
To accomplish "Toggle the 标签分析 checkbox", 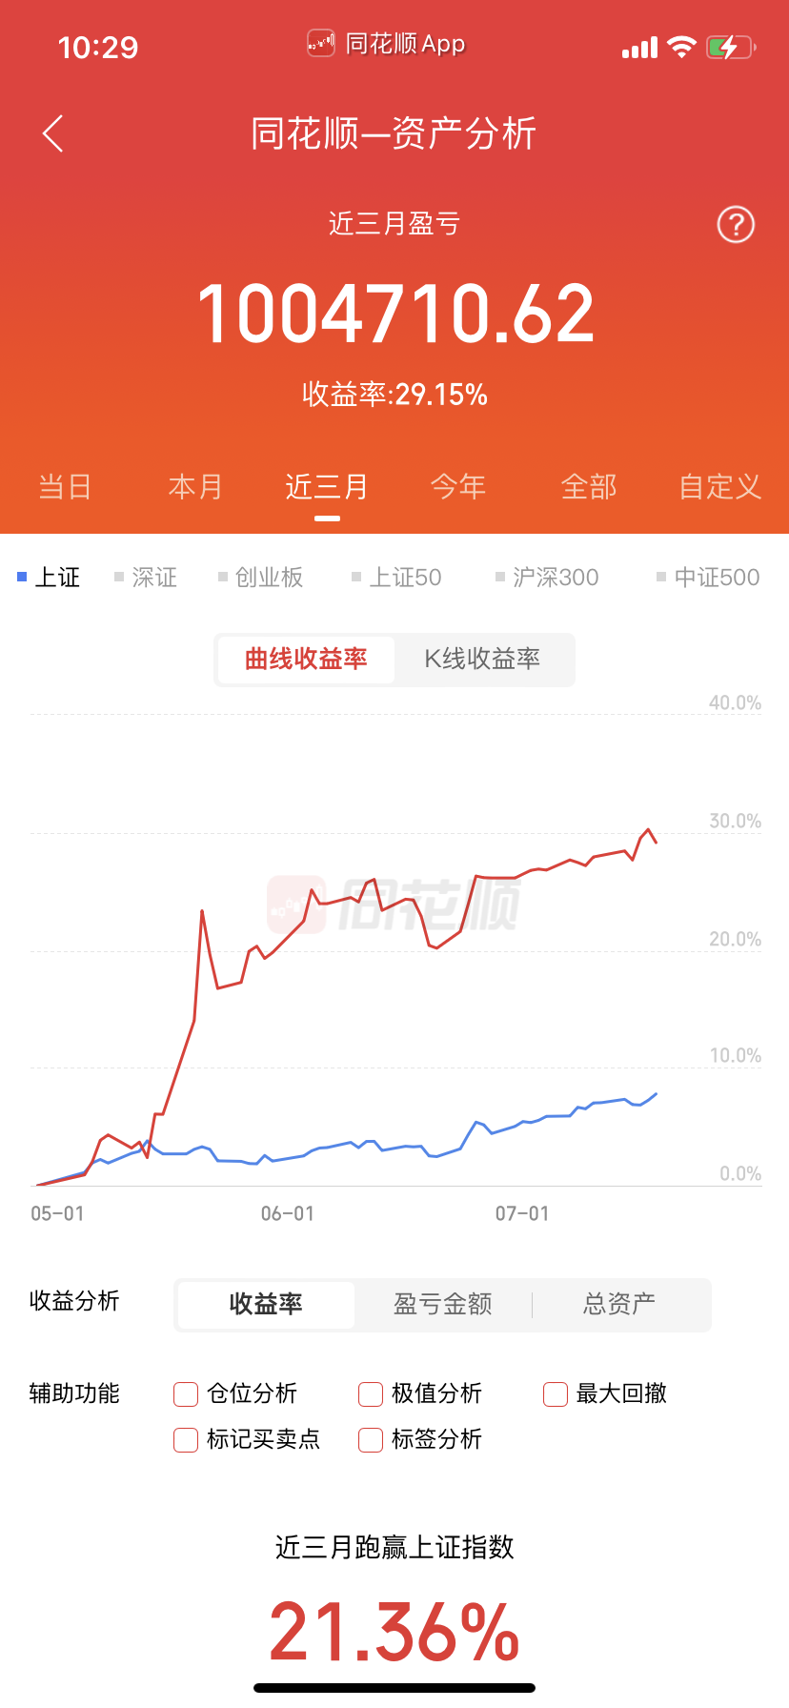I will point(371,1439).
